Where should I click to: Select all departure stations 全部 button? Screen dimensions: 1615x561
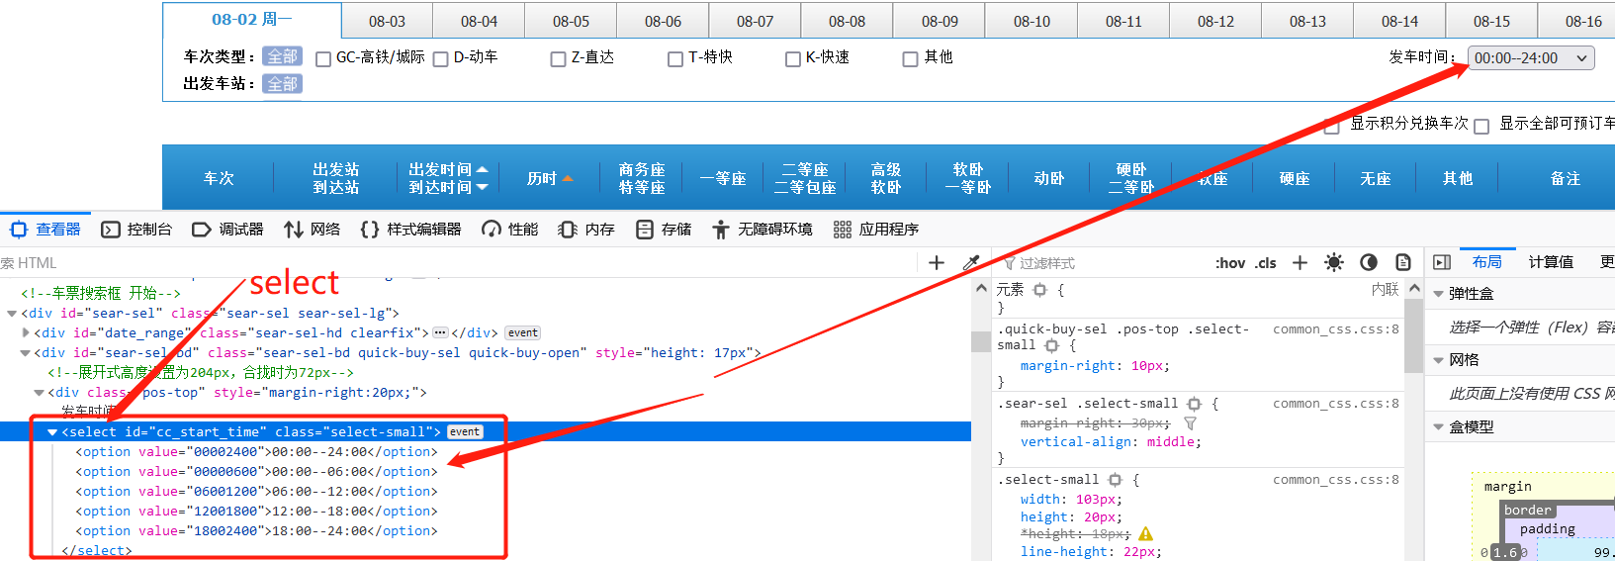[x=282, y=84]
